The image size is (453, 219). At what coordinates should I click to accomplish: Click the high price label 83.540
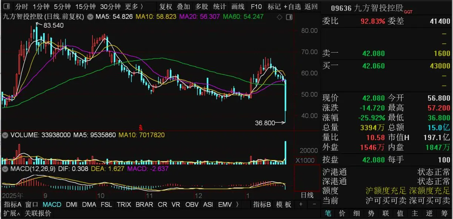pyautogui.click(x=54, y=25)
